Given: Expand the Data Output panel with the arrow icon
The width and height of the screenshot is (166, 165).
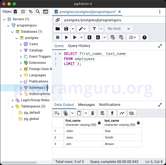Looking at the screenshot, I should [160, 105].
